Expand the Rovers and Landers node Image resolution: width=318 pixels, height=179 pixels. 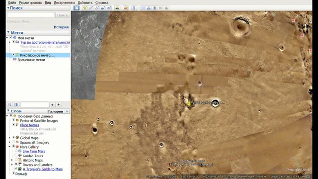click(x=12, y=165)
